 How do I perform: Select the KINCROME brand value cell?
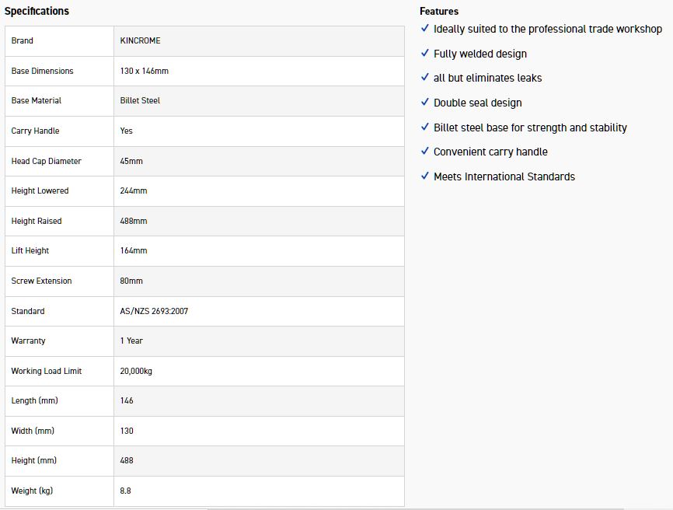[x=141, y=40]
